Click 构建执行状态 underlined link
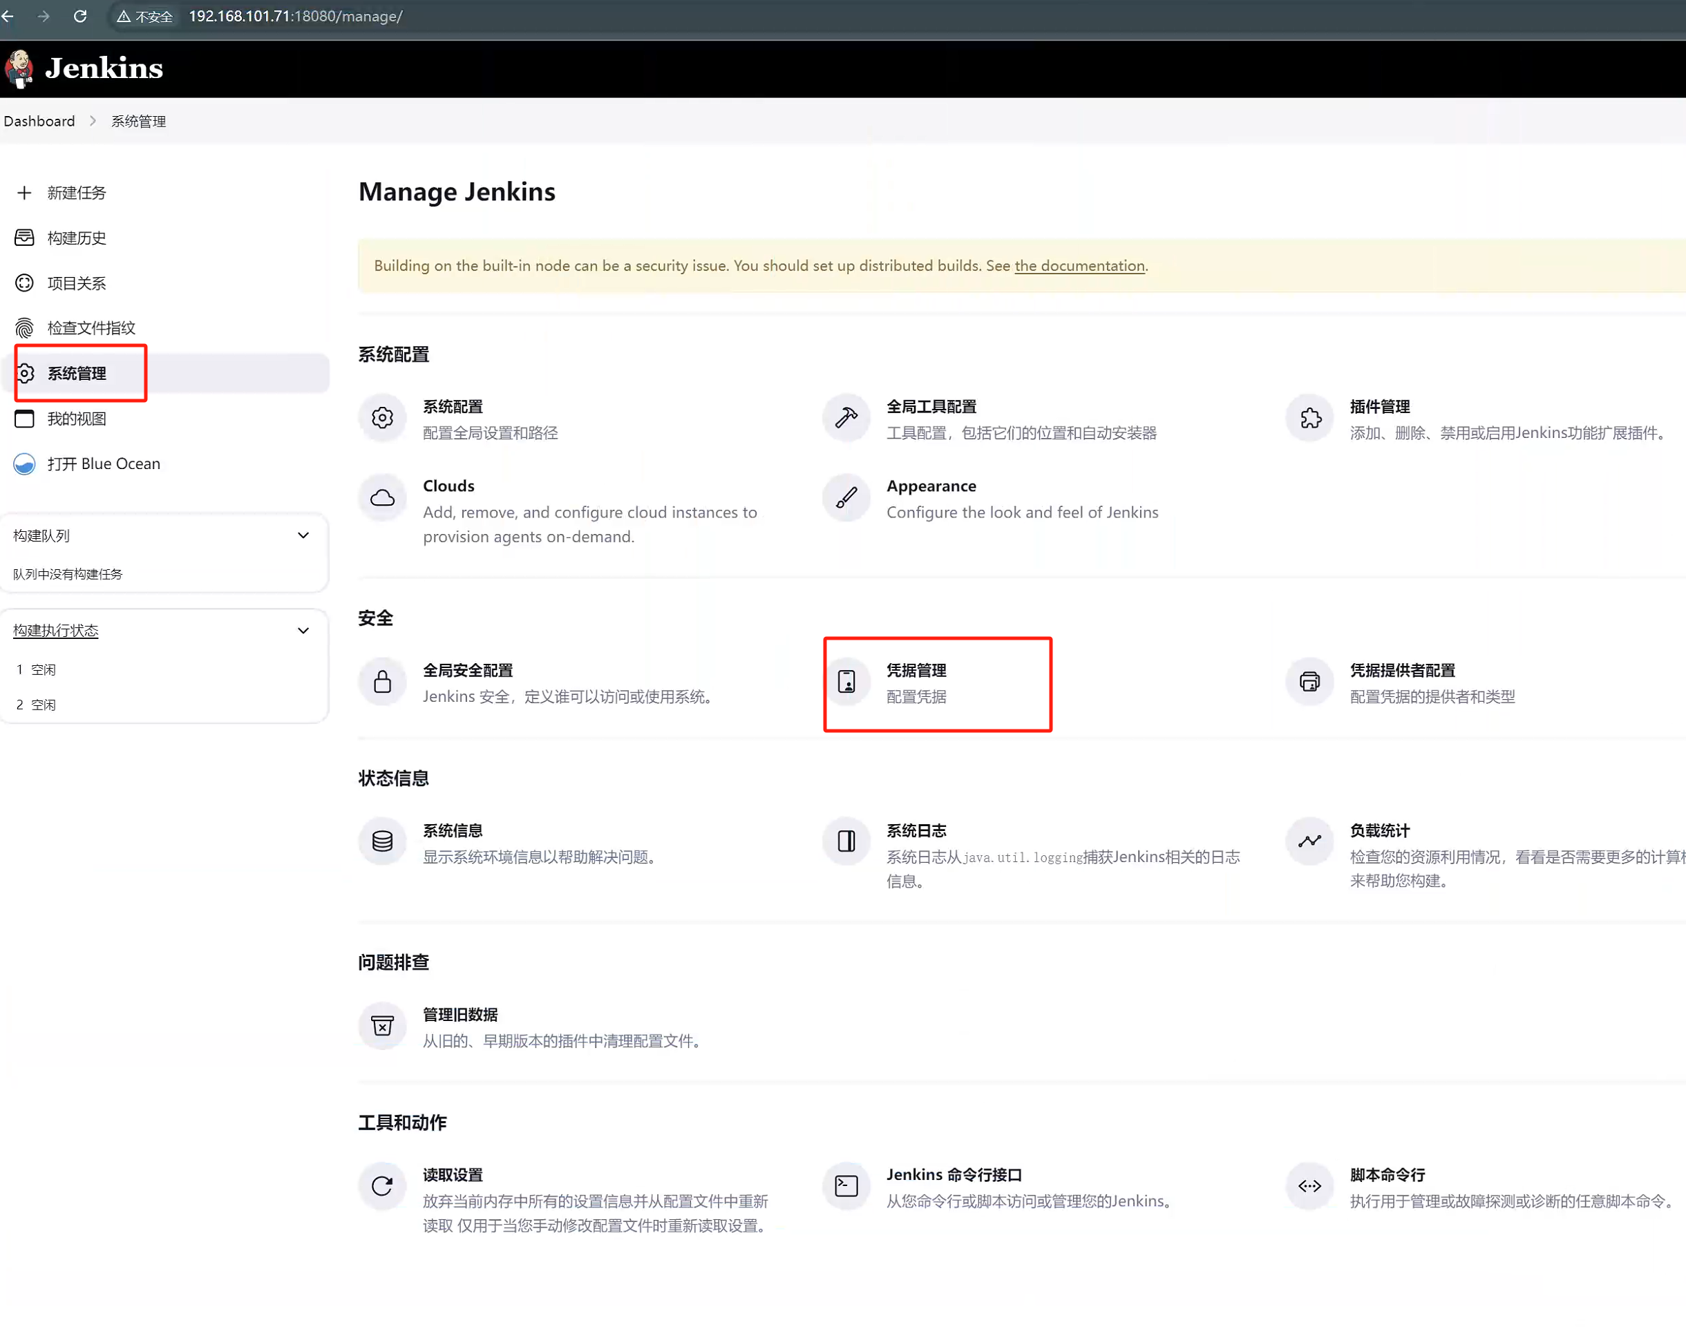 pyautogui.click(x=55, y=631)
